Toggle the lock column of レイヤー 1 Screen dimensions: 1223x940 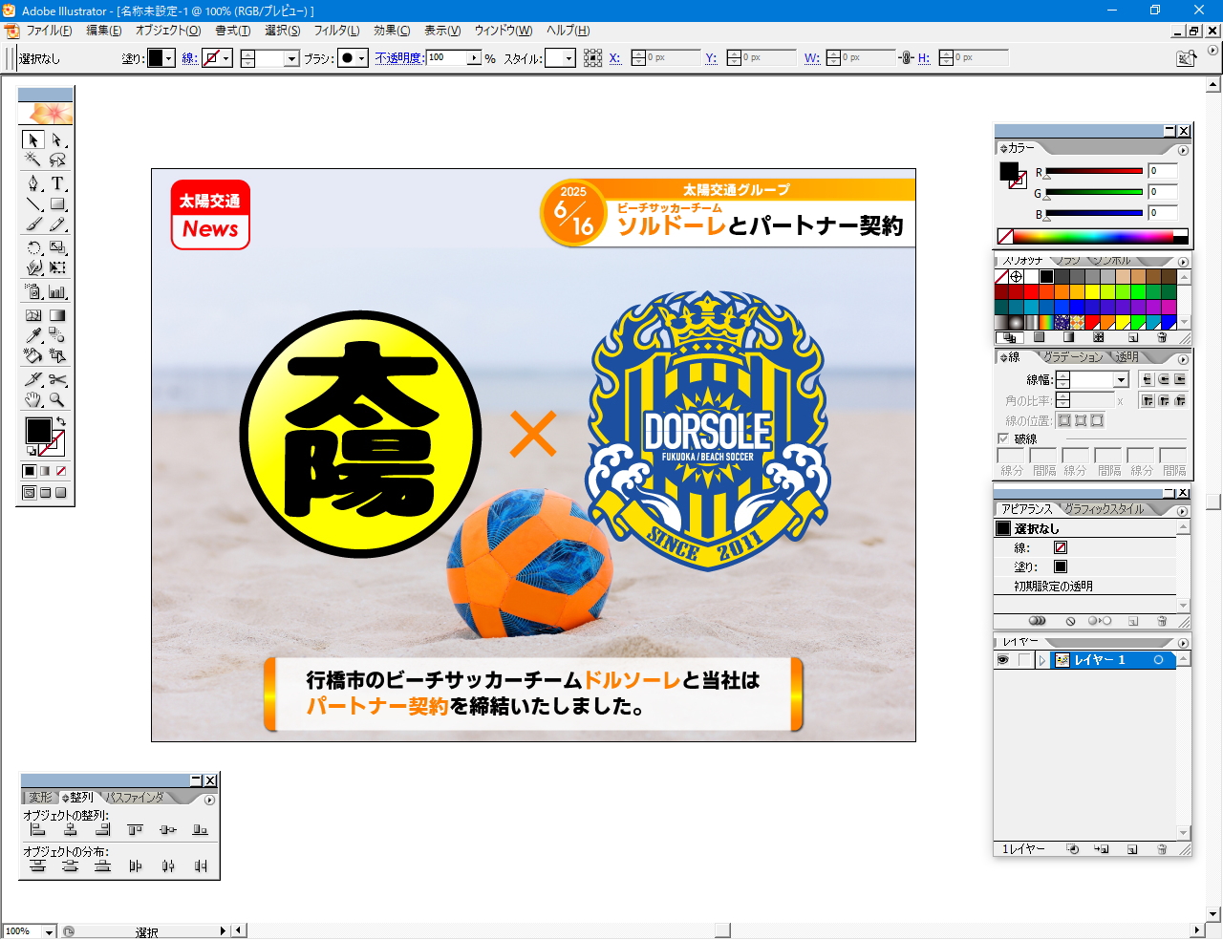1025,660
